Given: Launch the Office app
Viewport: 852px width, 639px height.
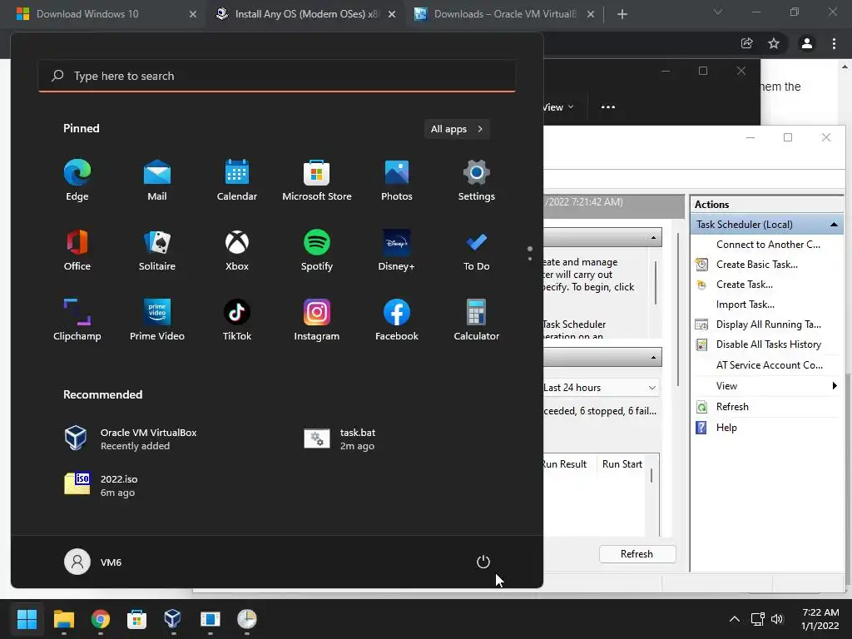Looking at the screenshot, I should (x=77, y=250).
